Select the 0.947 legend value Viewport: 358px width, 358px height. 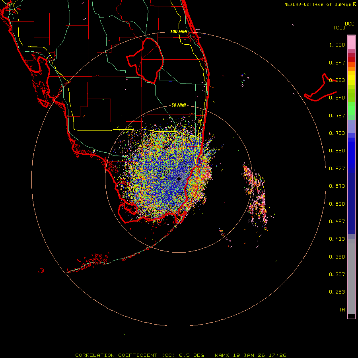coord(337,62)
